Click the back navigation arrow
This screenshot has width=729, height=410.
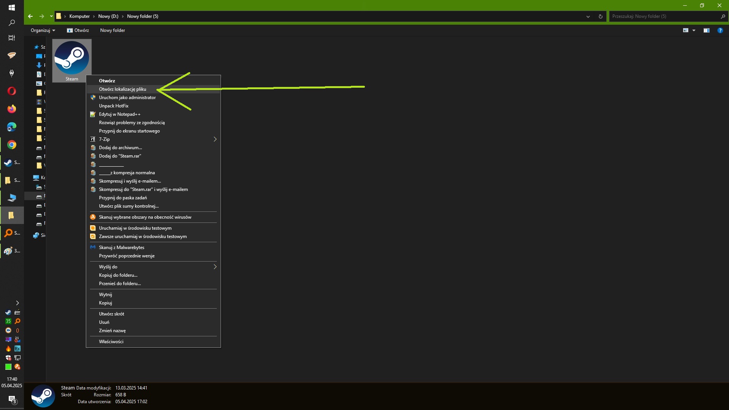[30, 16]
